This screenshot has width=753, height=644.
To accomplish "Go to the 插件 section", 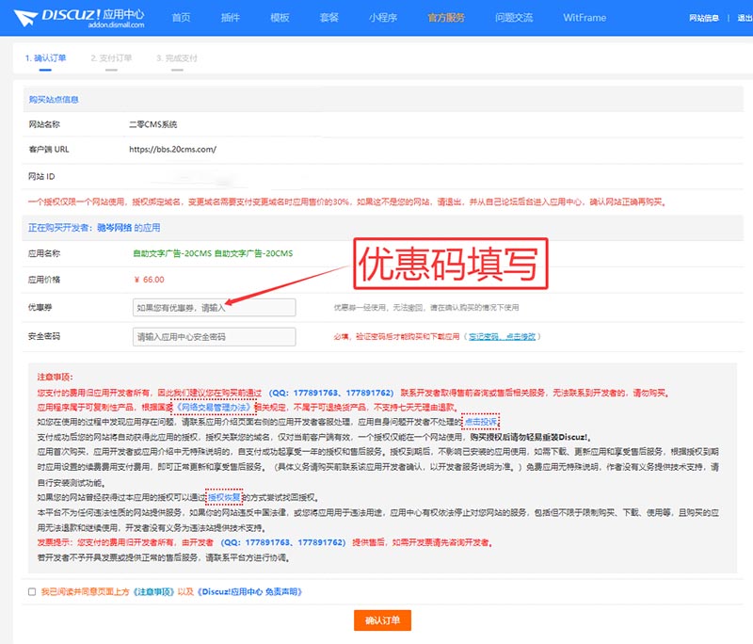I will [231, 18].
